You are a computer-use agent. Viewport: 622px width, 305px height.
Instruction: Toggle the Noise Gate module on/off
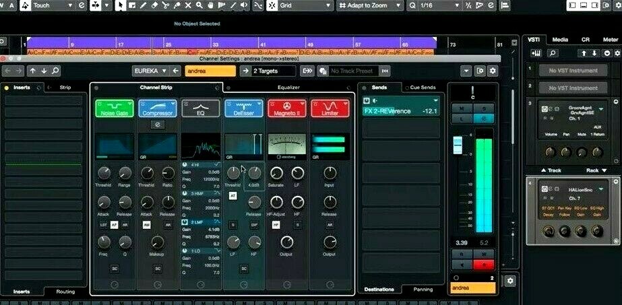99,104
